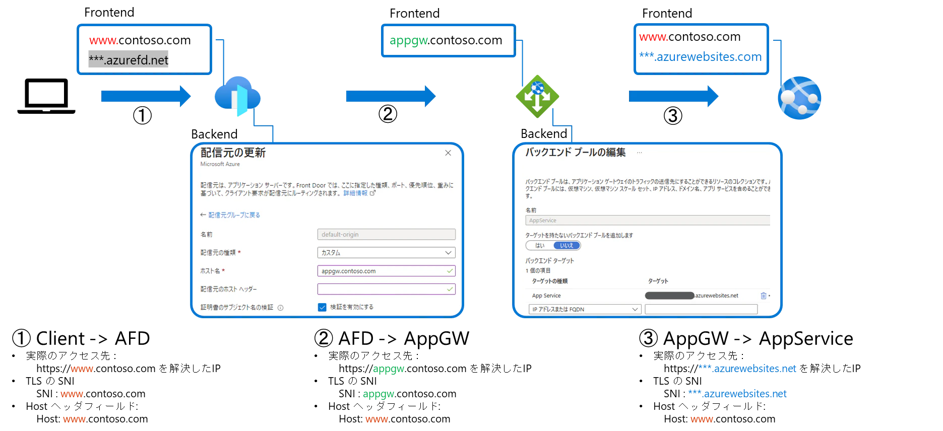Close the 配信元の更新 panel
Screen dimensions: 943x431
pos(448,153)
